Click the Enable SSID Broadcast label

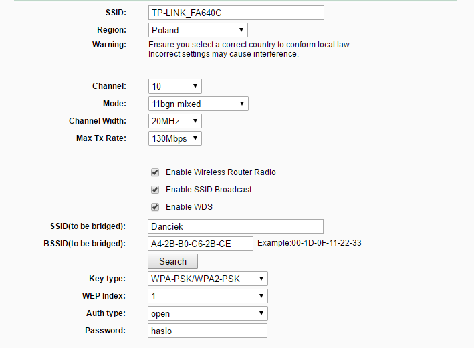[209, 190]
